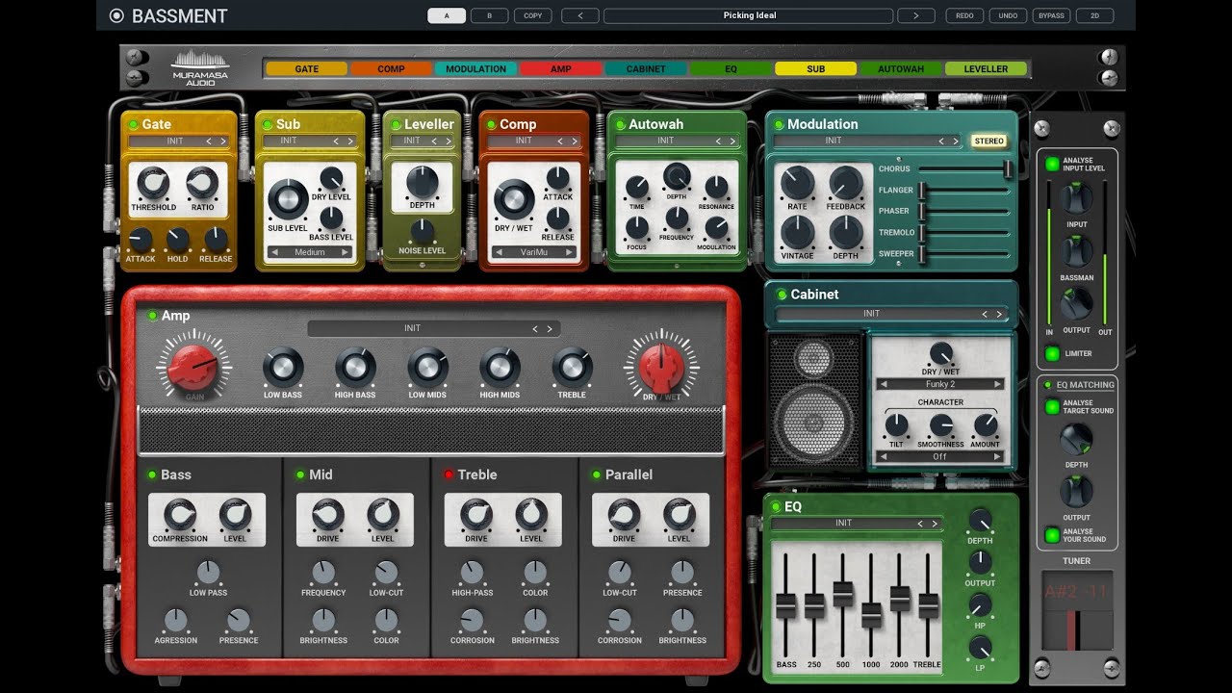Click the Sub Level knob

287,200
